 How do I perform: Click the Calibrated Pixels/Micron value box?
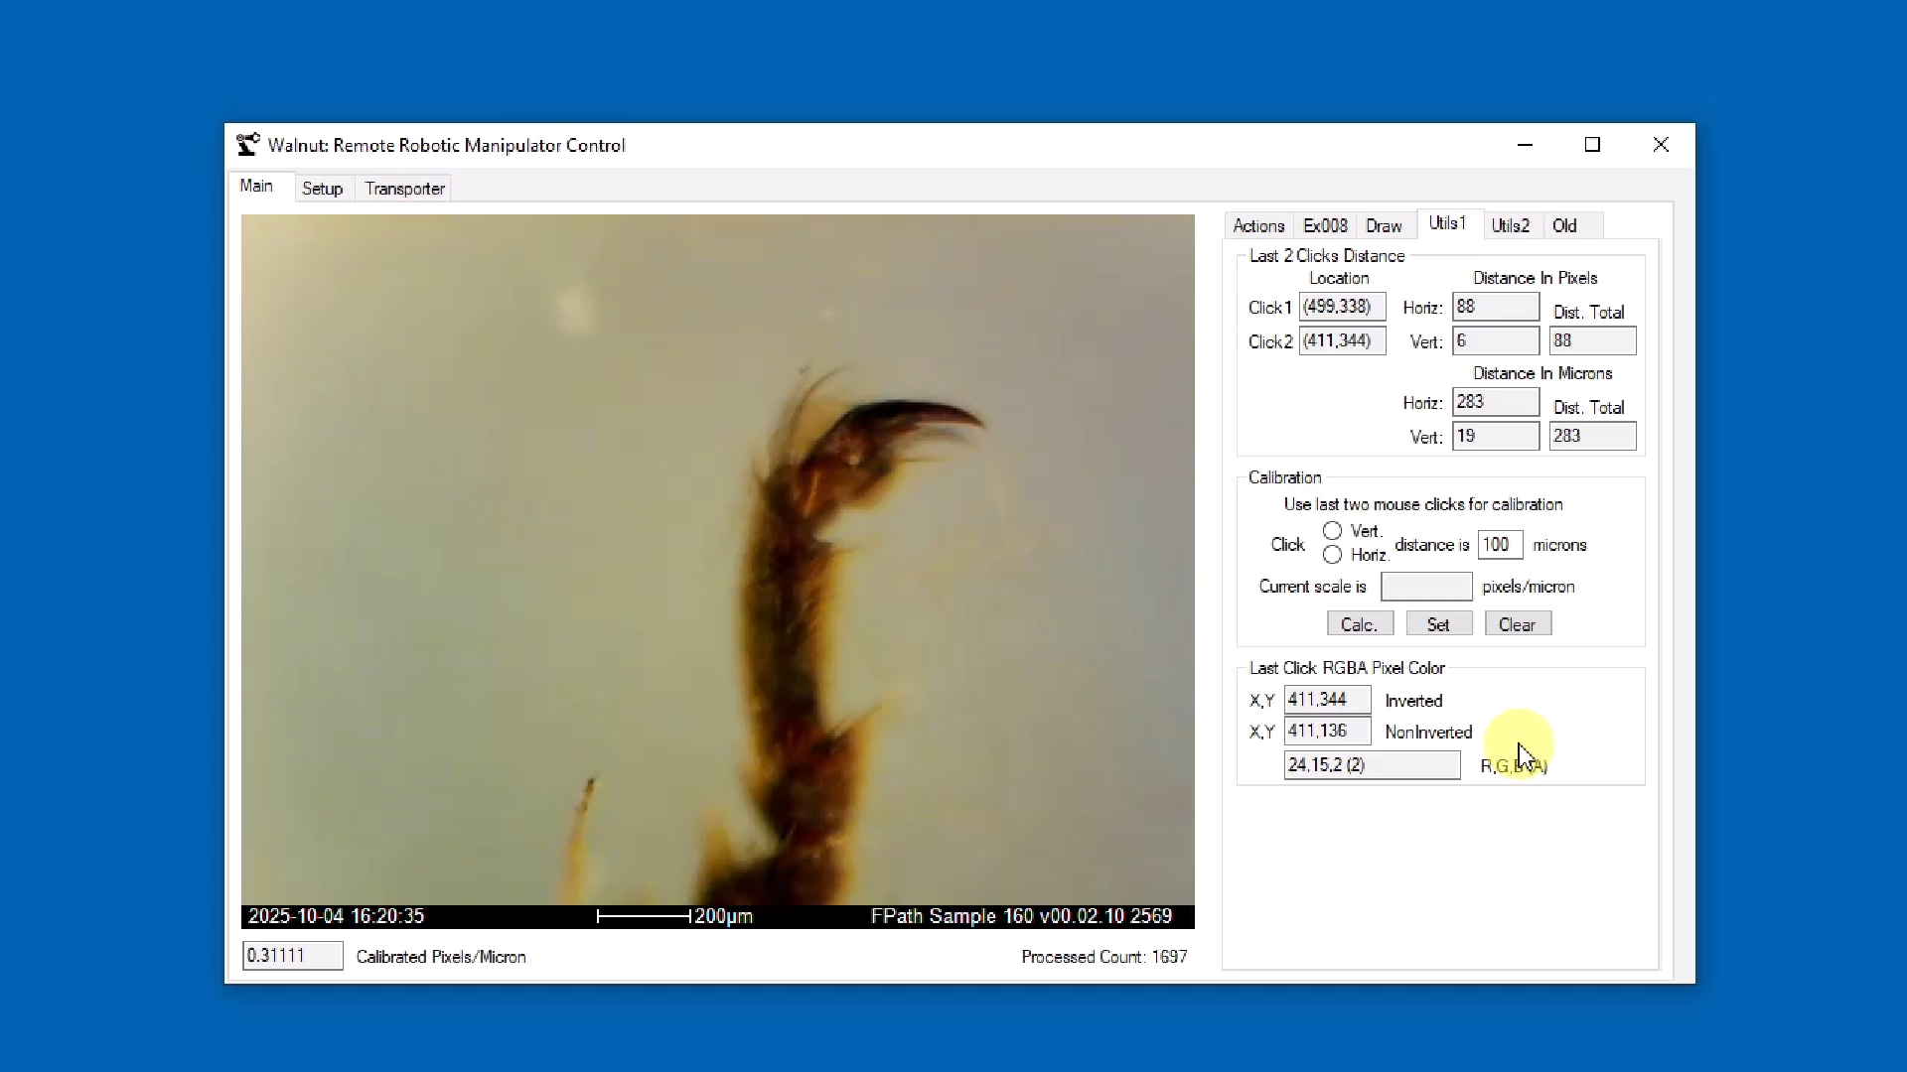[292, 956]
